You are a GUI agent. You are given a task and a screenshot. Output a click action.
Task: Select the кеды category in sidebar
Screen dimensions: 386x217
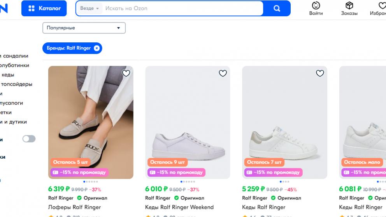coord(8,75)
